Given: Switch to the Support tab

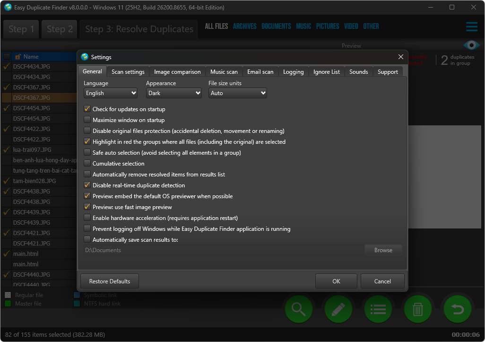Looking at the screenshot, I should pos(388,72).
